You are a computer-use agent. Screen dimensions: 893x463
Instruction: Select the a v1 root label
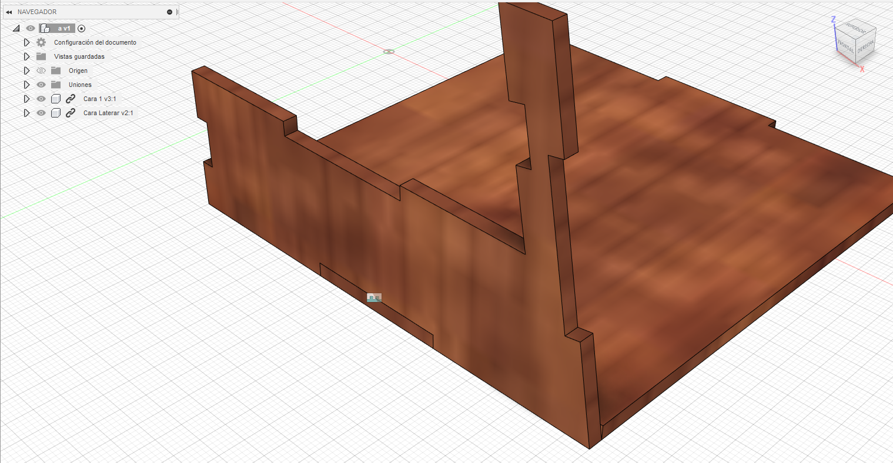64,28
